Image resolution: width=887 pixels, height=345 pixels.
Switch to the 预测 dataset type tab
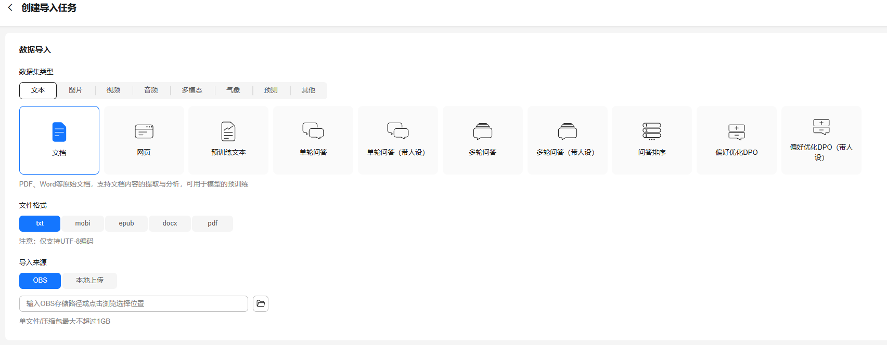[x=271, y=90]
